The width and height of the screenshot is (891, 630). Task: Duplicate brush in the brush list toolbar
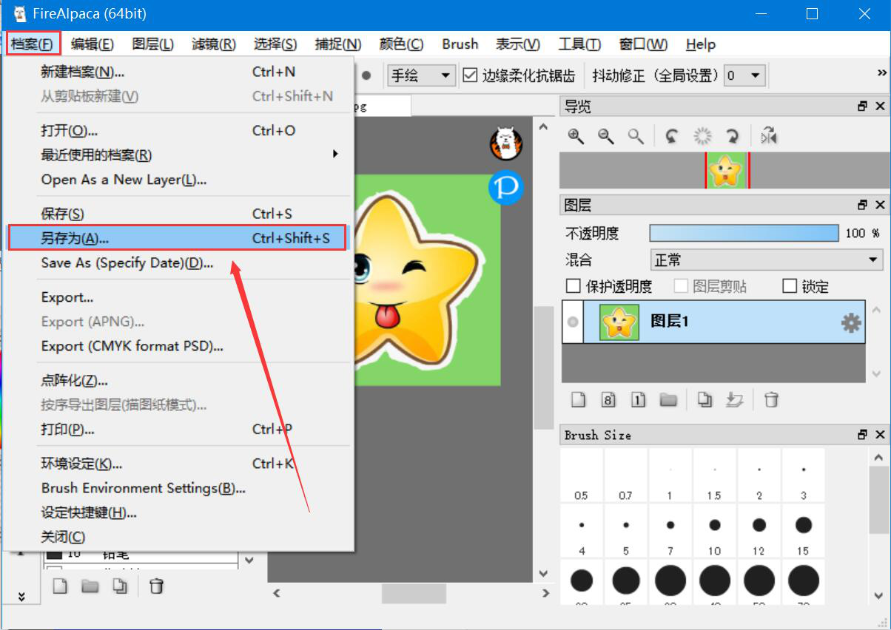[119, 586]
